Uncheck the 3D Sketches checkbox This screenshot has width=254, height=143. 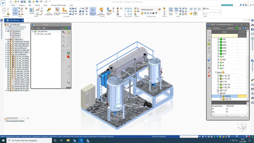(x=8, y=31)
